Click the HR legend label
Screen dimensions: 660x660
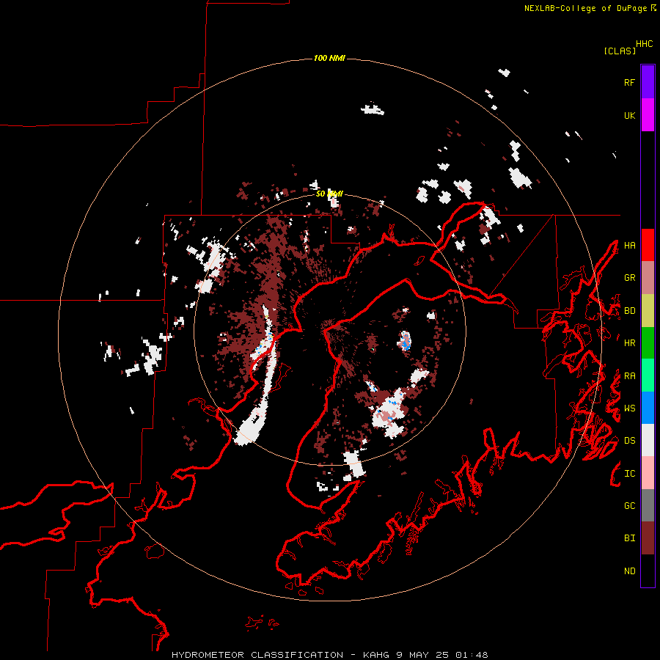(x=629, y=343)
